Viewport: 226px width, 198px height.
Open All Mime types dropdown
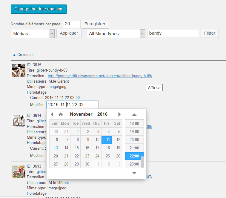pyautogui.click(x=116, y=34)
